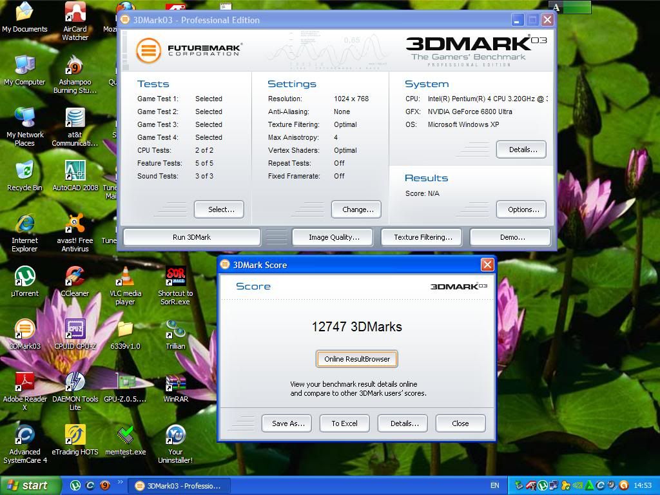Select the memtest.exe desktop icon

(126, 440)
